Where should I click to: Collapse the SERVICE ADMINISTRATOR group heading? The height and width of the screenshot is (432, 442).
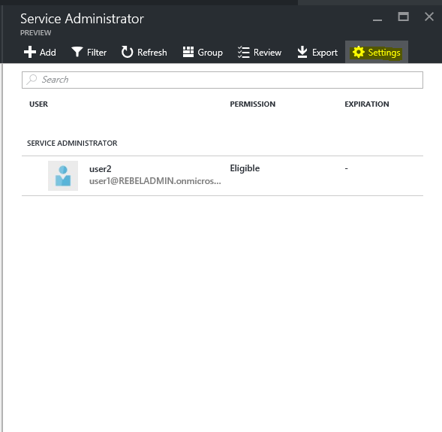click(x=72, y=143)
